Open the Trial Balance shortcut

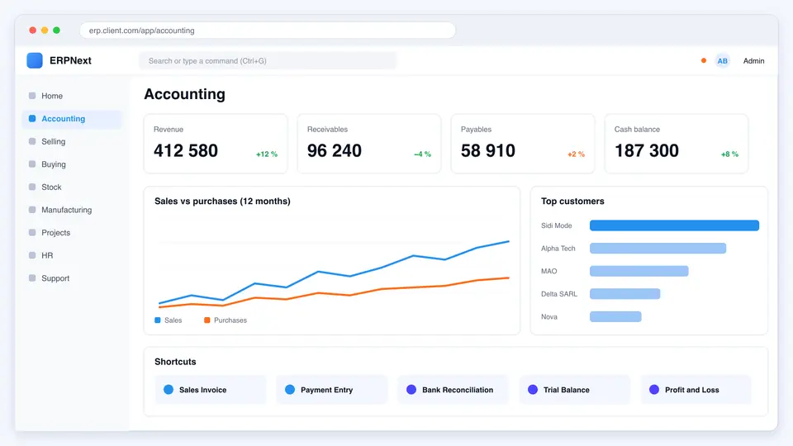(575, 389)
